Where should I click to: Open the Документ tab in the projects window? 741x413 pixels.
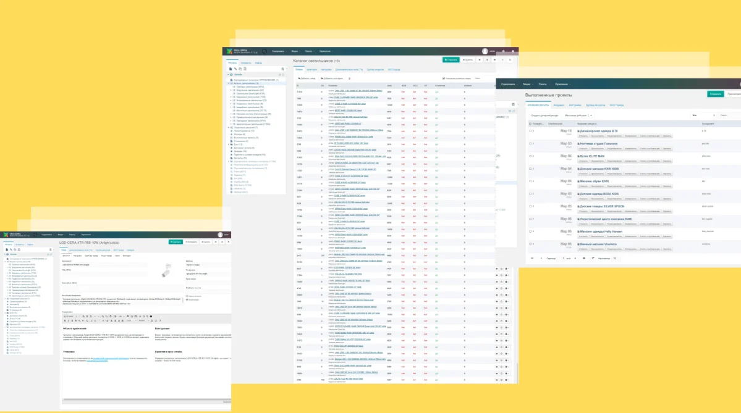pos(559,105)
